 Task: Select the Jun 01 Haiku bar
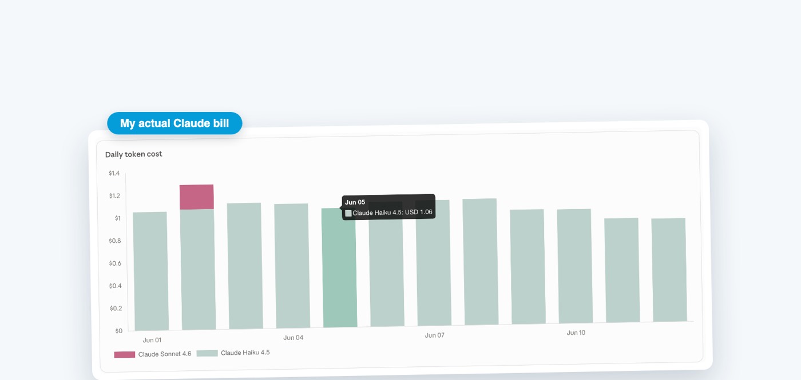(x=150, y=271)
